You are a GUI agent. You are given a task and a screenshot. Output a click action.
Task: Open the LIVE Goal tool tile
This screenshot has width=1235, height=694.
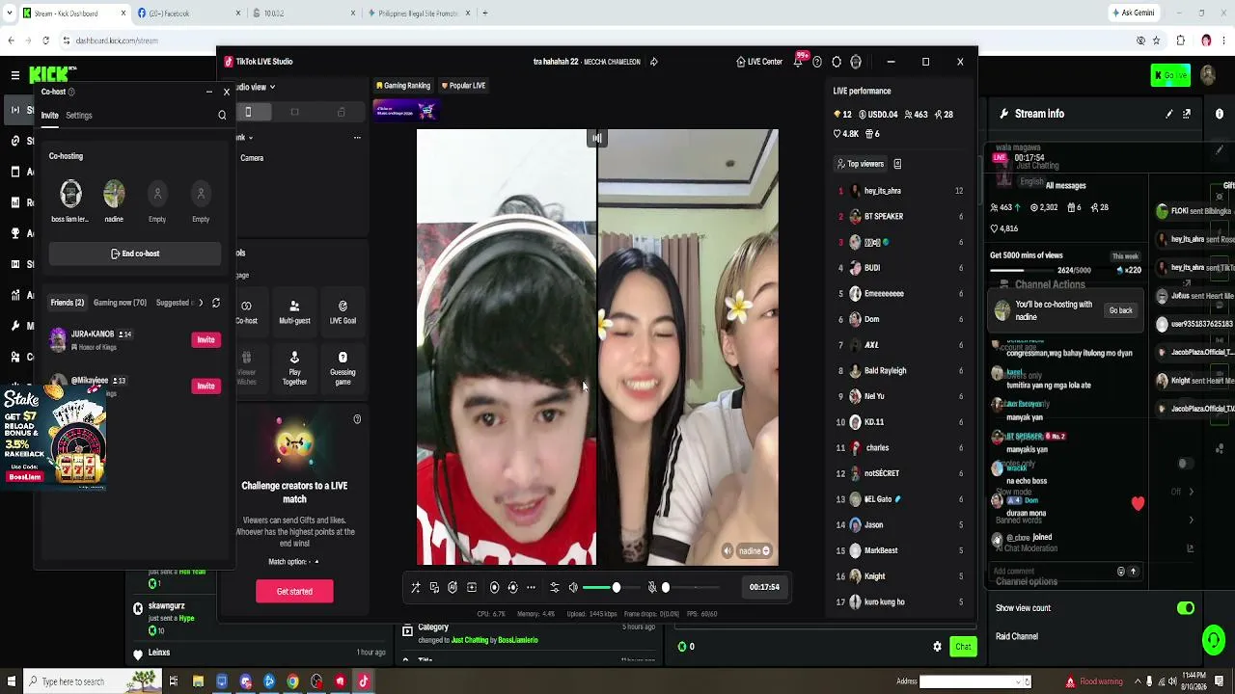coord(343,311)
